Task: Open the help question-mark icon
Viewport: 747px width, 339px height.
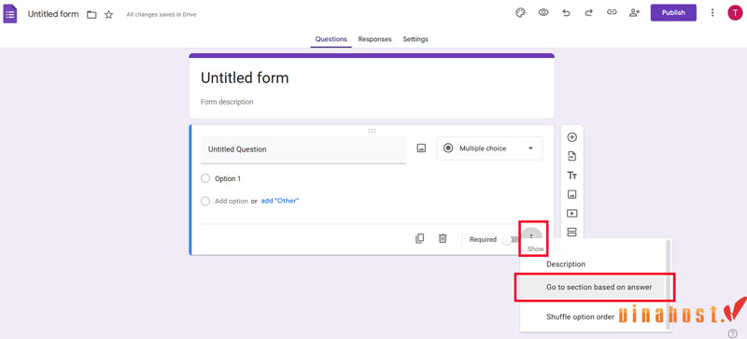Action: pyautogui.click(x=733, y=333)
